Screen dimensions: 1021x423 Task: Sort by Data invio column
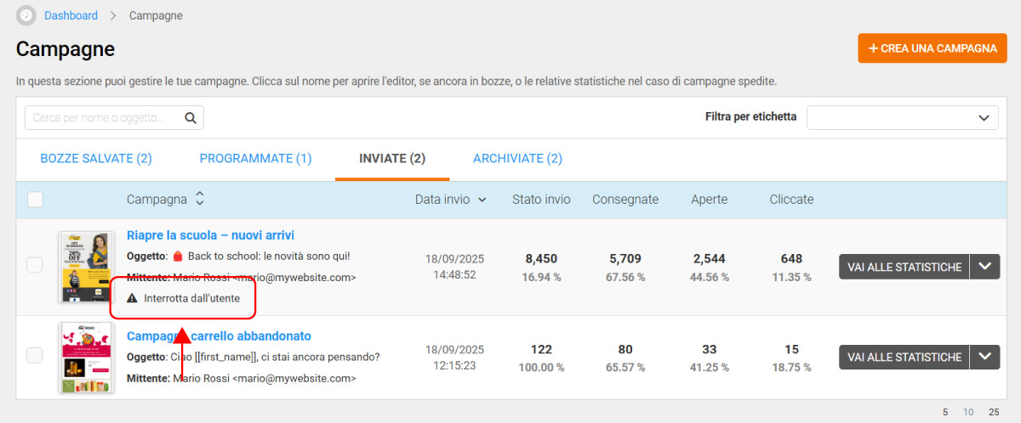pos(450,200)
